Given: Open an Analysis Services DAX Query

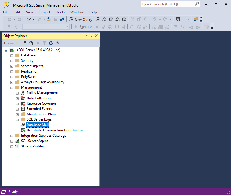Looking at the screenshot, I should click(124, 19).
